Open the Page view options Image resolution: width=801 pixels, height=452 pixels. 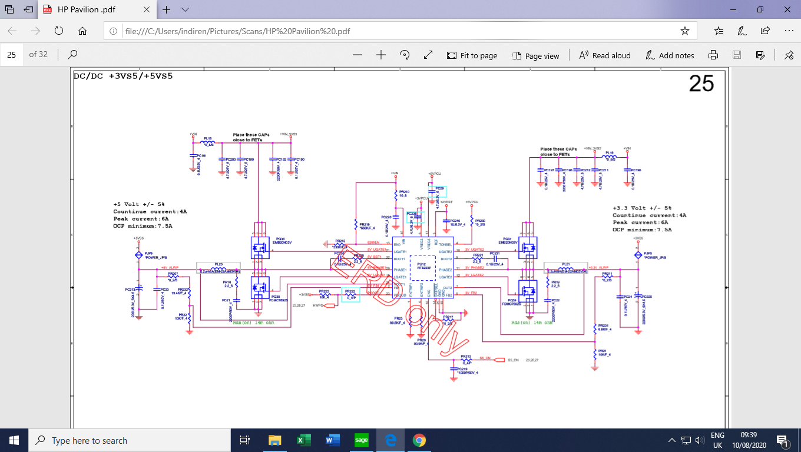535,55
